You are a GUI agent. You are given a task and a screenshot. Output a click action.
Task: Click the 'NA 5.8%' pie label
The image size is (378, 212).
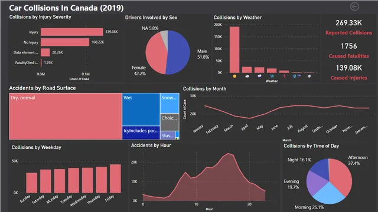(x=150, y=28)
